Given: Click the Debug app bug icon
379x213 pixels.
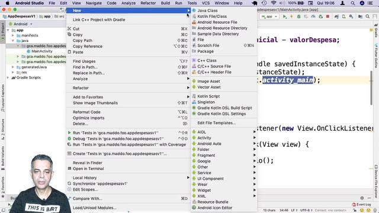Looking at the screenshot, I should tap(298, 17).
